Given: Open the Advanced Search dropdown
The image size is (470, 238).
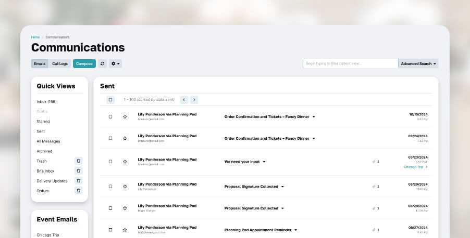Looking at the screenshot, I should 418,64.
